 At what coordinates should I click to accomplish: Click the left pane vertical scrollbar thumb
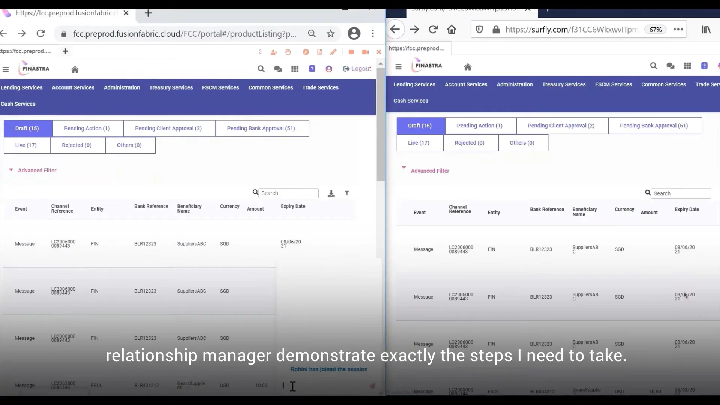(381, 124)
